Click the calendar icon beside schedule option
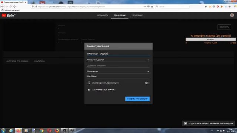Viewport: 237px width, 133px height. point(89,83)
